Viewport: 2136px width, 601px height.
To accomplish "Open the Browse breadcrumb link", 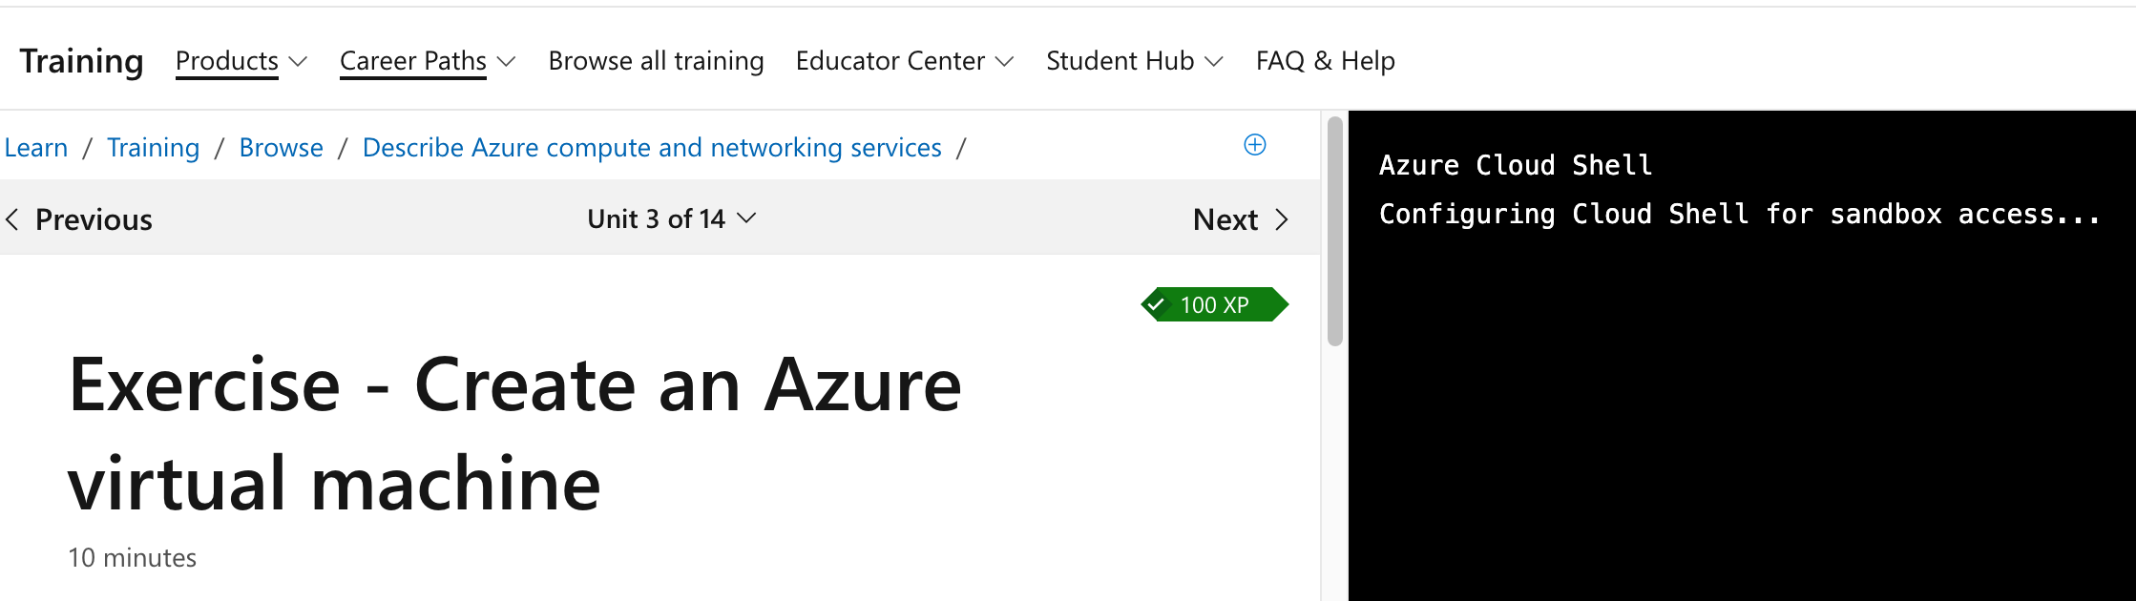I will [282, 148].
